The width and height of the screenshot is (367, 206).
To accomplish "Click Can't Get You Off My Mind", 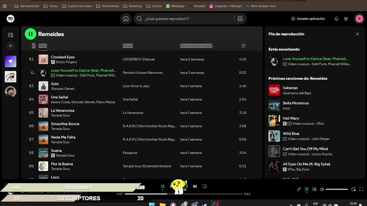I will [x=305, y=149].
